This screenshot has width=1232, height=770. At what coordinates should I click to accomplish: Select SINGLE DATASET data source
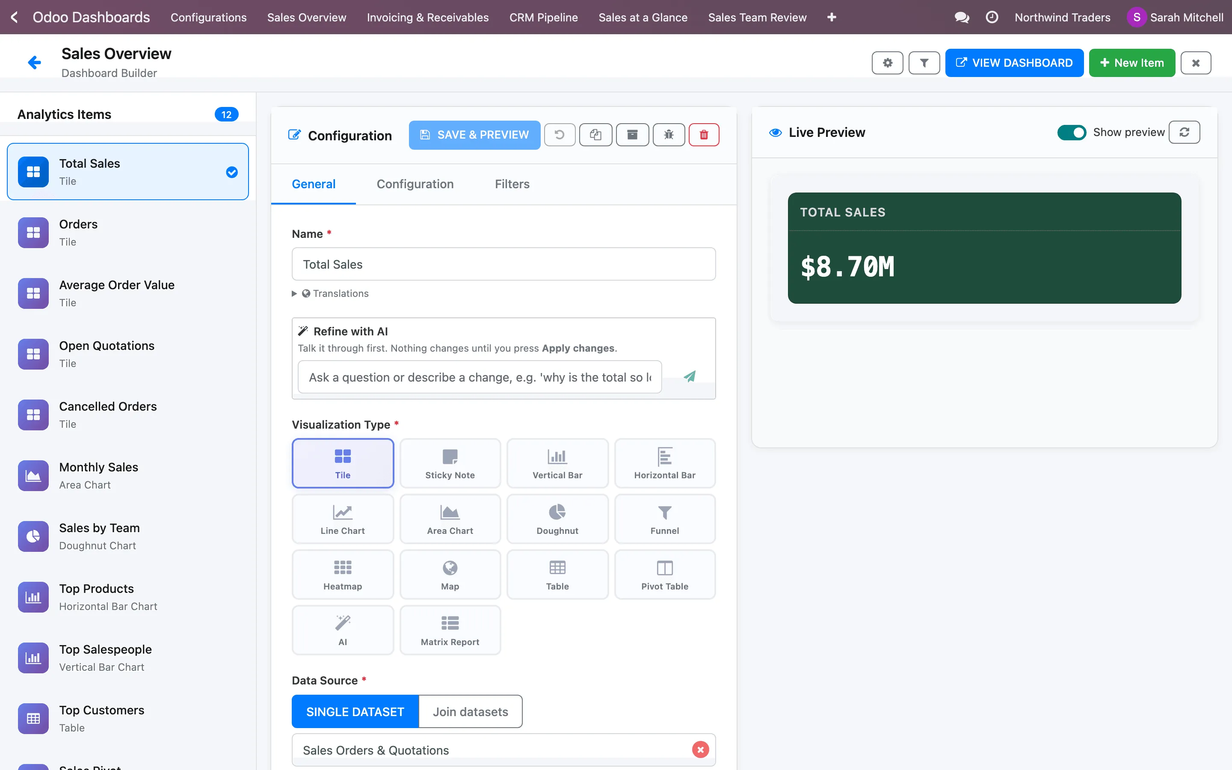click(355, 711)
